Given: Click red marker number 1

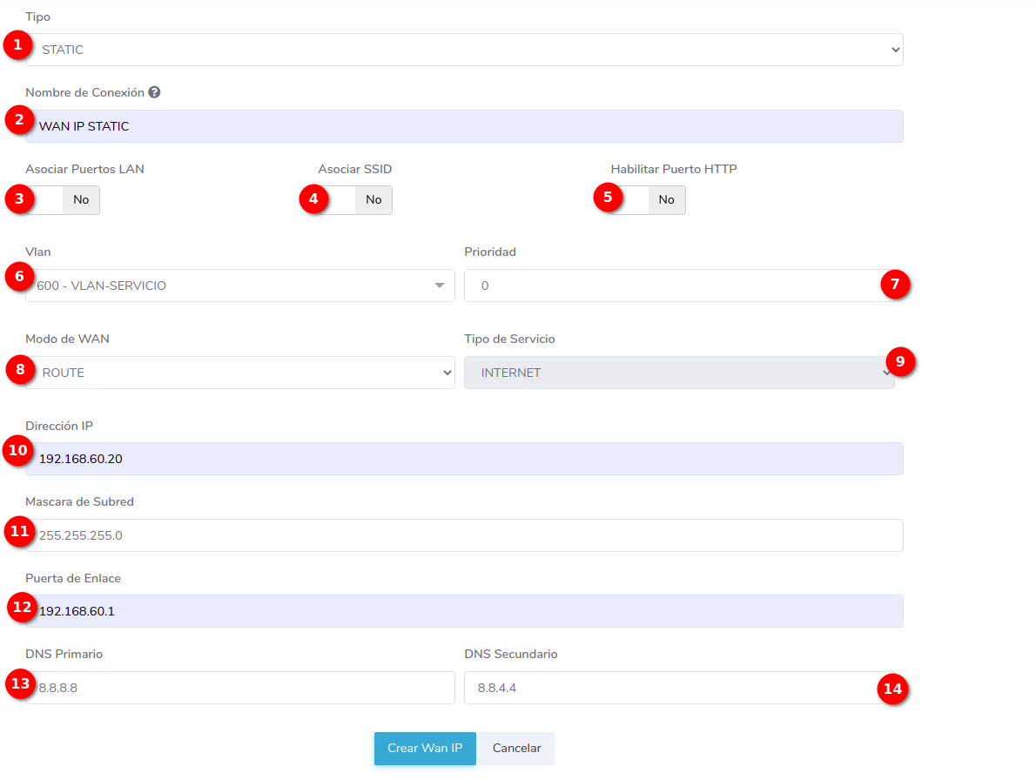Looking at the screenshot, I should (18, 45).
